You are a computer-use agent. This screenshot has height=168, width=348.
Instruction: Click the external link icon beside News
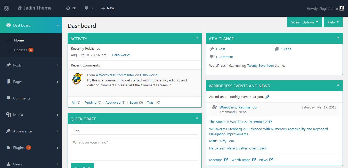(x=271, y=160)
